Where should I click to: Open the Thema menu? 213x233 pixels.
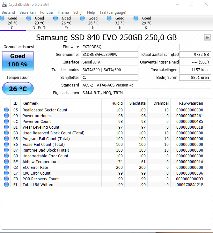click(x=63, y=12)
